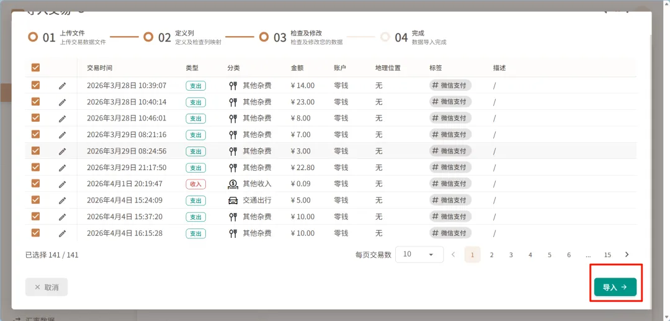Edit the 21:17:50 transaction entry
670x321 pixels.
[63, 168]
